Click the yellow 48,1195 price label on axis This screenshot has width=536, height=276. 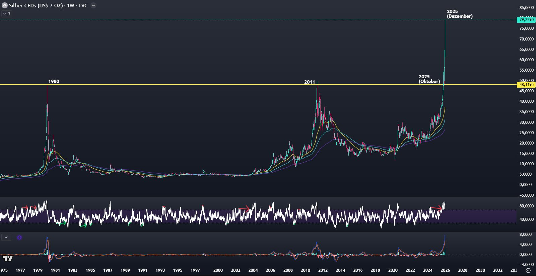click(x=526, y=85)
